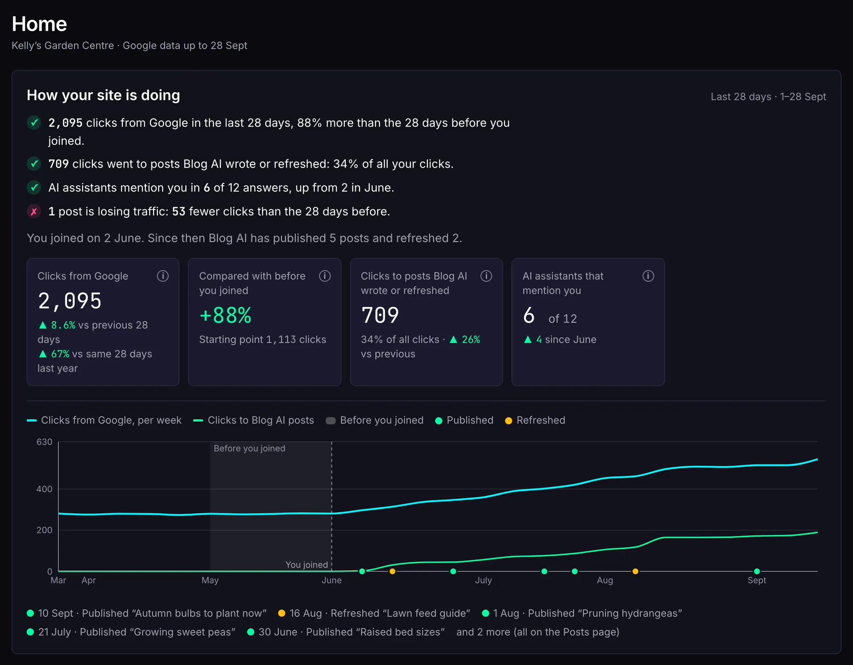
Task: Click red cross icon beside losing traffic line
Action: pyautogui.click(x=34, y=212)
